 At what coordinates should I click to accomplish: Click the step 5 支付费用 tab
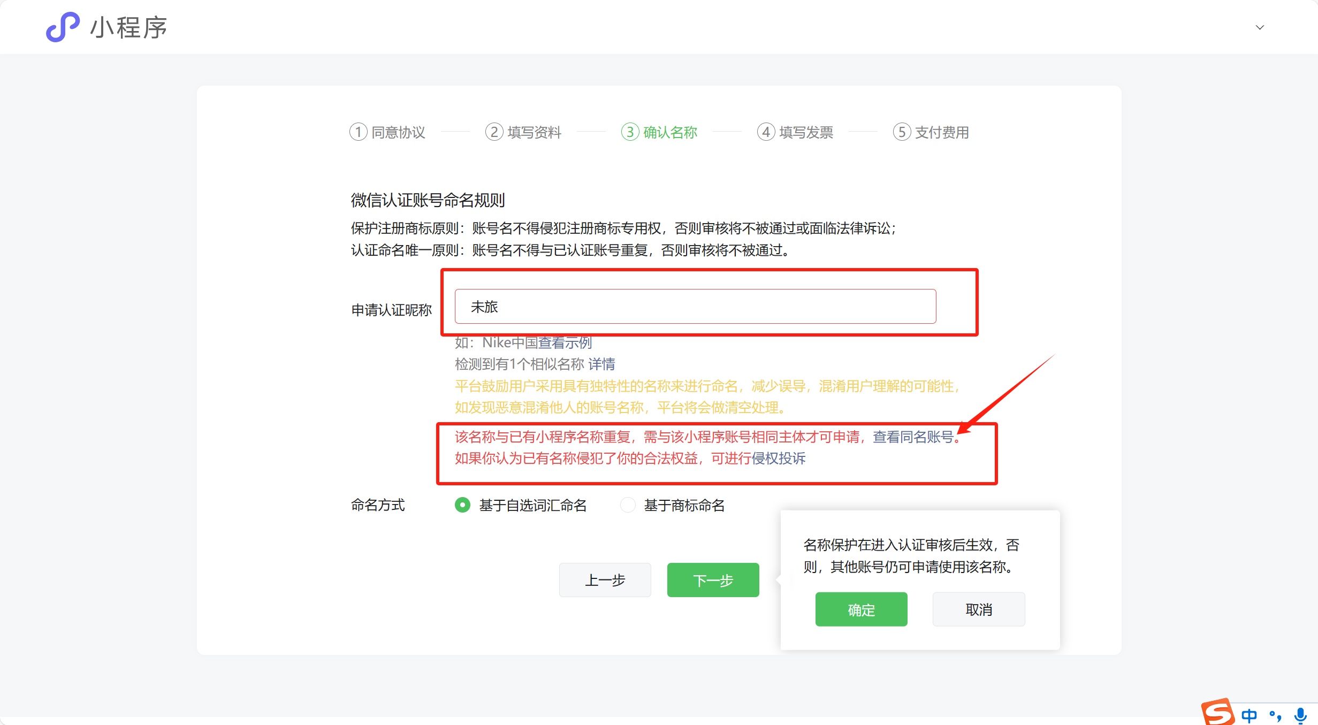[931, 132]
